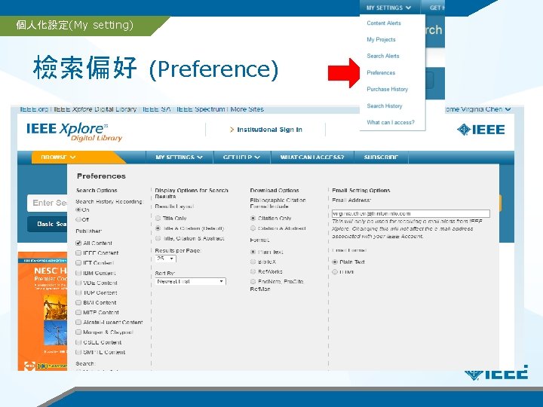
Task: Expand the top MY SETTINGS dropdown
Action: click(389, 8)
